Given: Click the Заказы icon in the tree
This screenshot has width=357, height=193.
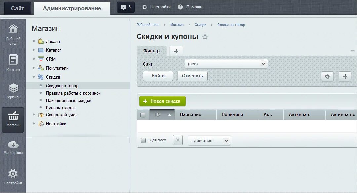Looking at the screenshot, I should tap(41, 41).
